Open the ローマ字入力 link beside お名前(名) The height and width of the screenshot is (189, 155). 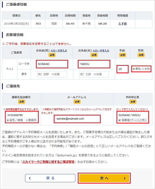point(101,50)
